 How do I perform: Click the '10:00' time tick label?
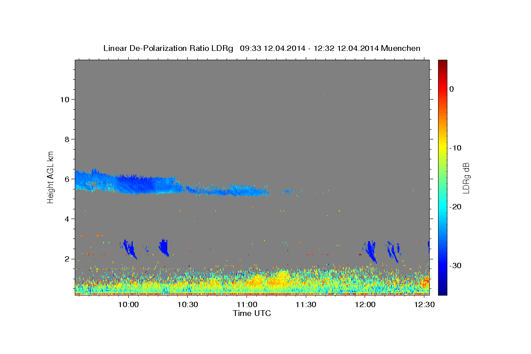click(129, 304)
